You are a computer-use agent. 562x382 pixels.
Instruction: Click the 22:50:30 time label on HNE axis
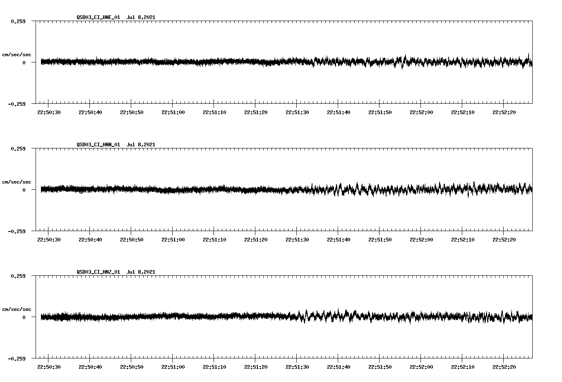click(49, 112)
